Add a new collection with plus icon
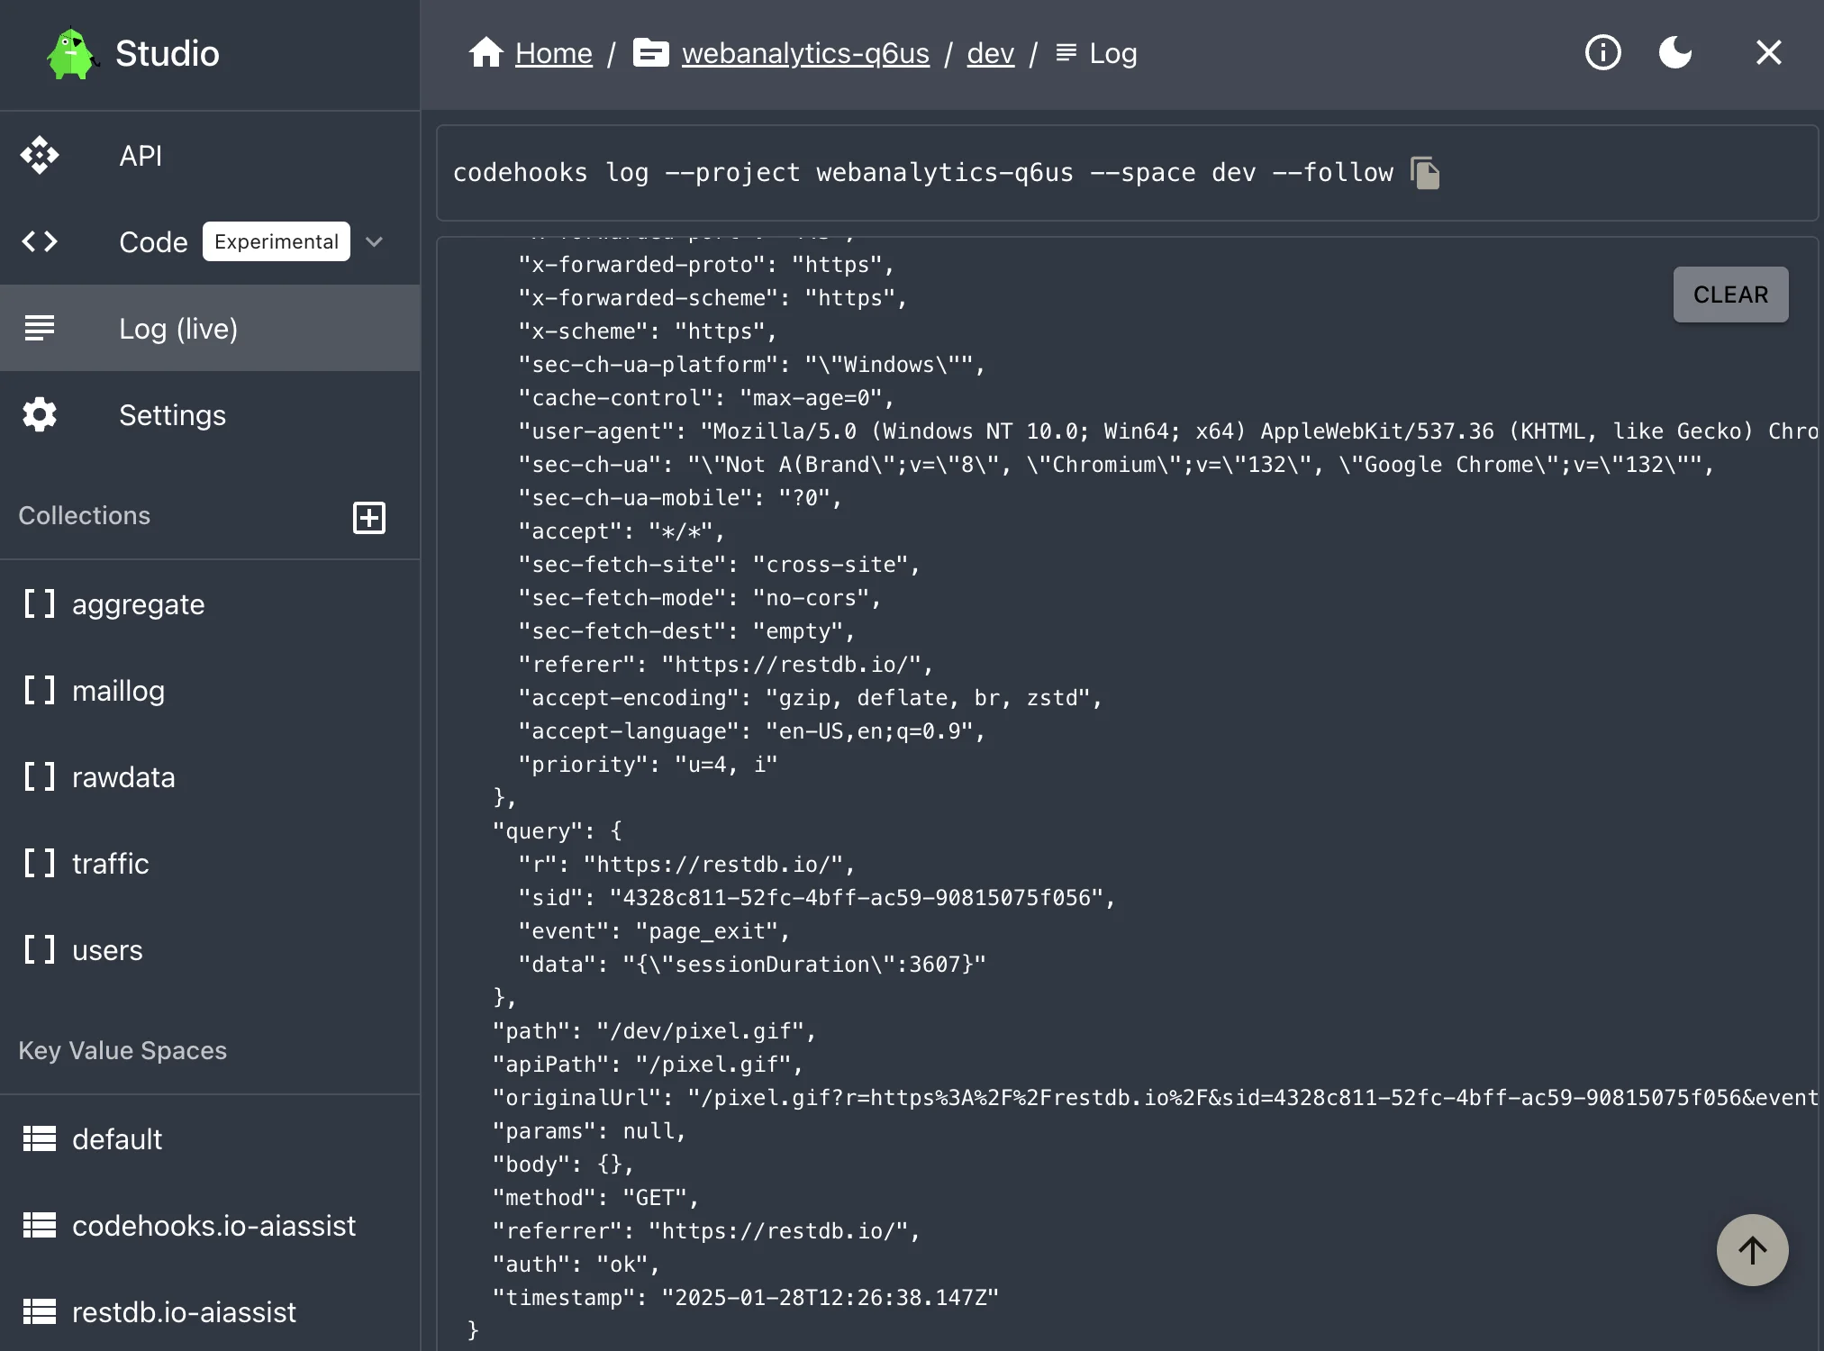The height and width of the screenshot is (1351, 1824). (369, 517)
